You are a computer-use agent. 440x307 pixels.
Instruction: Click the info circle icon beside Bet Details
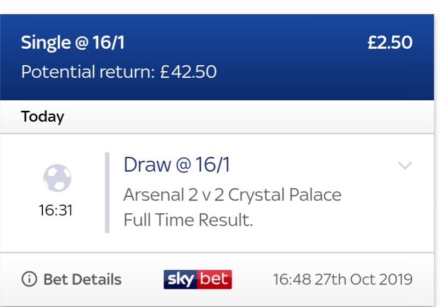click(x=29, y=279)
